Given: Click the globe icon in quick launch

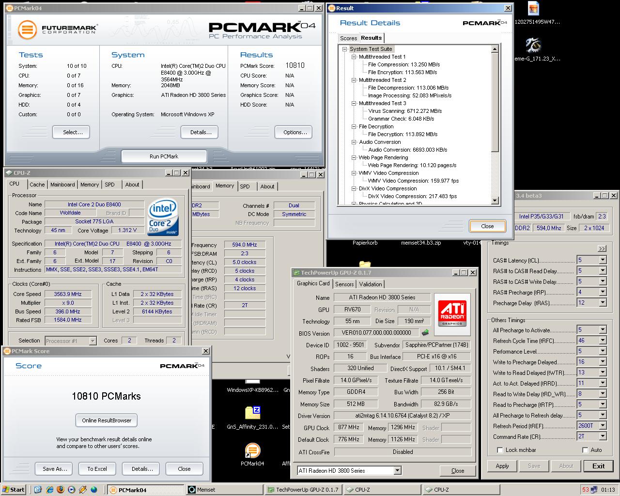Looking at the screenshot, I should tap(93, 490).
